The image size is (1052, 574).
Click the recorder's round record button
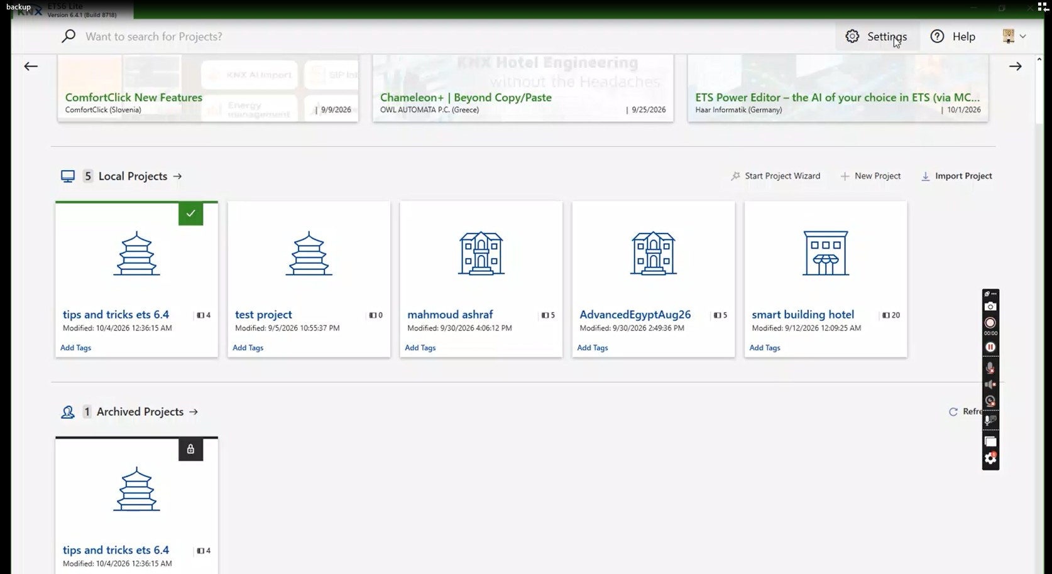[990, 323]
